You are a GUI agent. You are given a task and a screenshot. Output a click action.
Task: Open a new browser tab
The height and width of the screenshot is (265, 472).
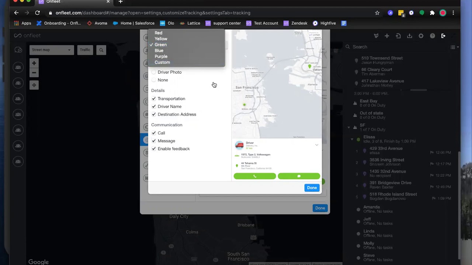(120, 2)
